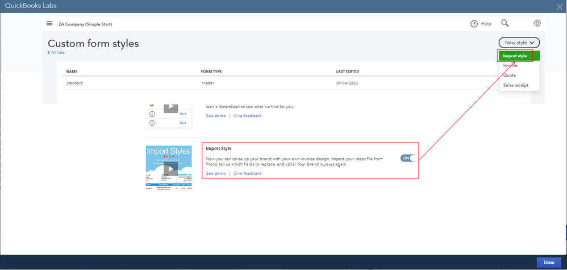The image size is (567, 270).
Task: Open See demo under SmartScan
Action: click(x=216, y=116)
